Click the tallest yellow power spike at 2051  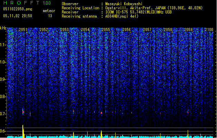[23, 131]
